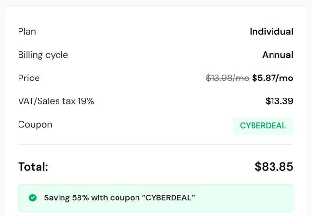The image size is (312, 216).
Task: Click the Billing cycle label
Action: tap(43, 55)
